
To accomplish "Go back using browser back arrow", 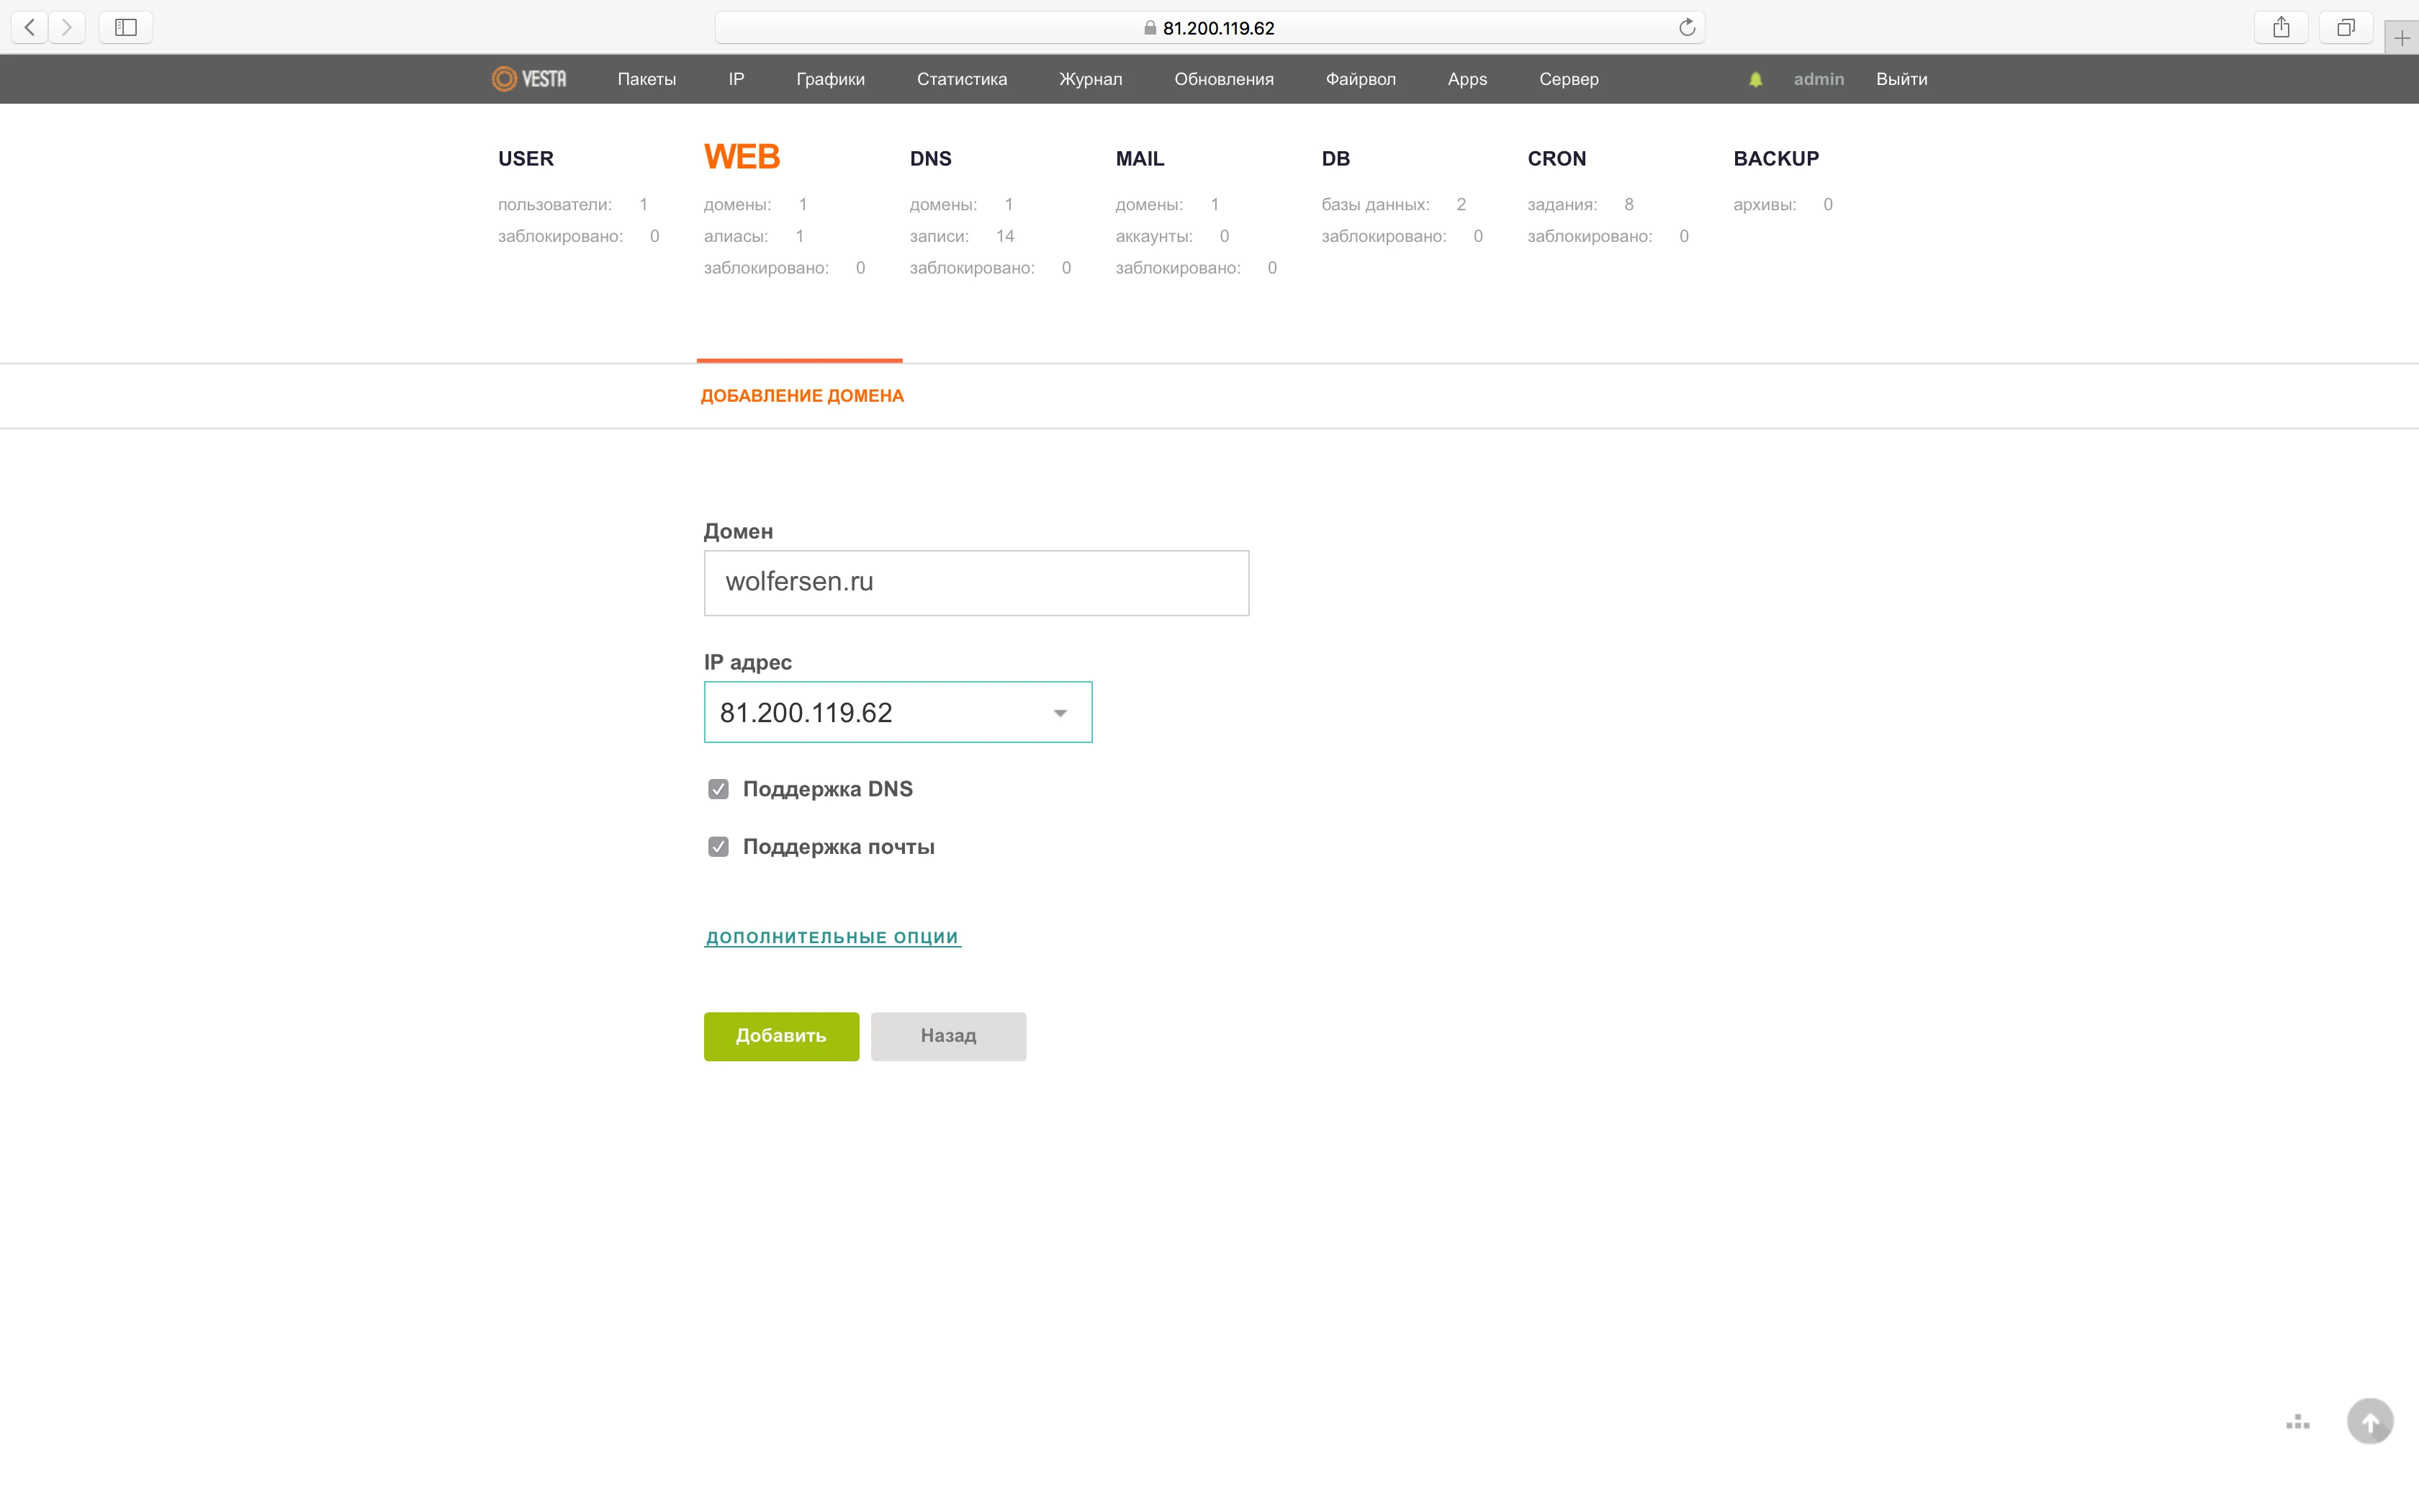I will (30, 28).
